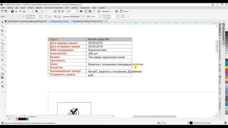This screenshot has height=128, width=228.
Task: Click the Import icon
Action: [55, 11]
